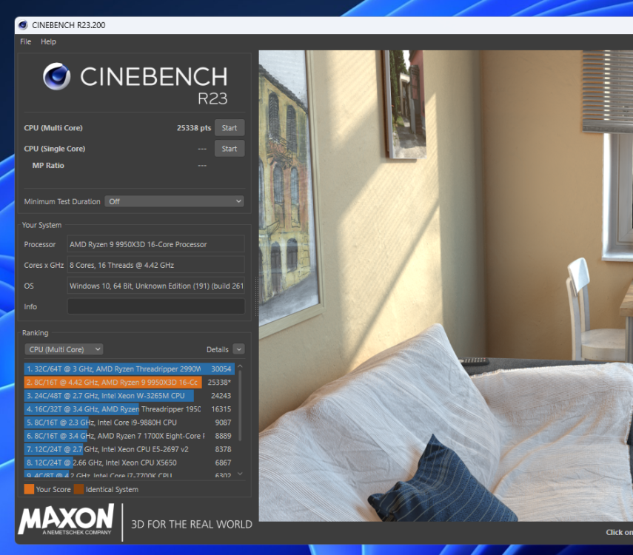The width and height of the screenshot is (633, 555).
Task: Select the Xeon X5650 ranking row
Action: (129, 462)
